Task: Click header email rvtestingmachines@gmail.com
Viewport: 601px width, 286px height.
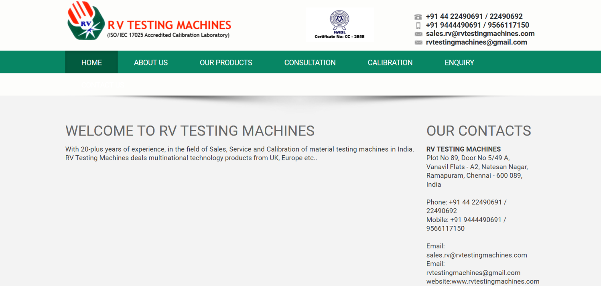Action: 477,42
